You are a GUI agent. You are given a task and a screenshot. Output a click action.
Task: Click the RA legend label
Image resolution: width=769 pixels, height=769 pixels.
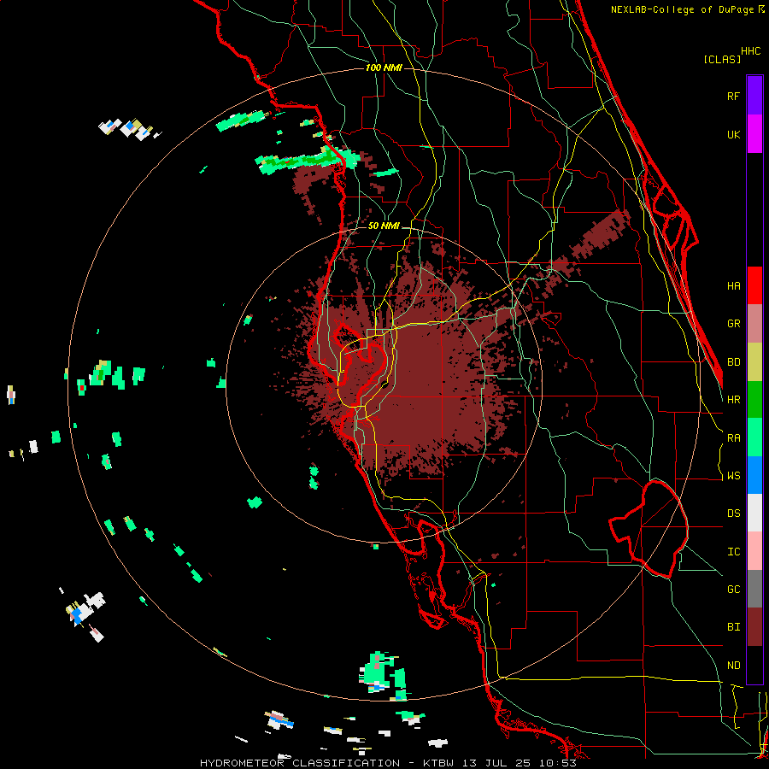[733, 438]
